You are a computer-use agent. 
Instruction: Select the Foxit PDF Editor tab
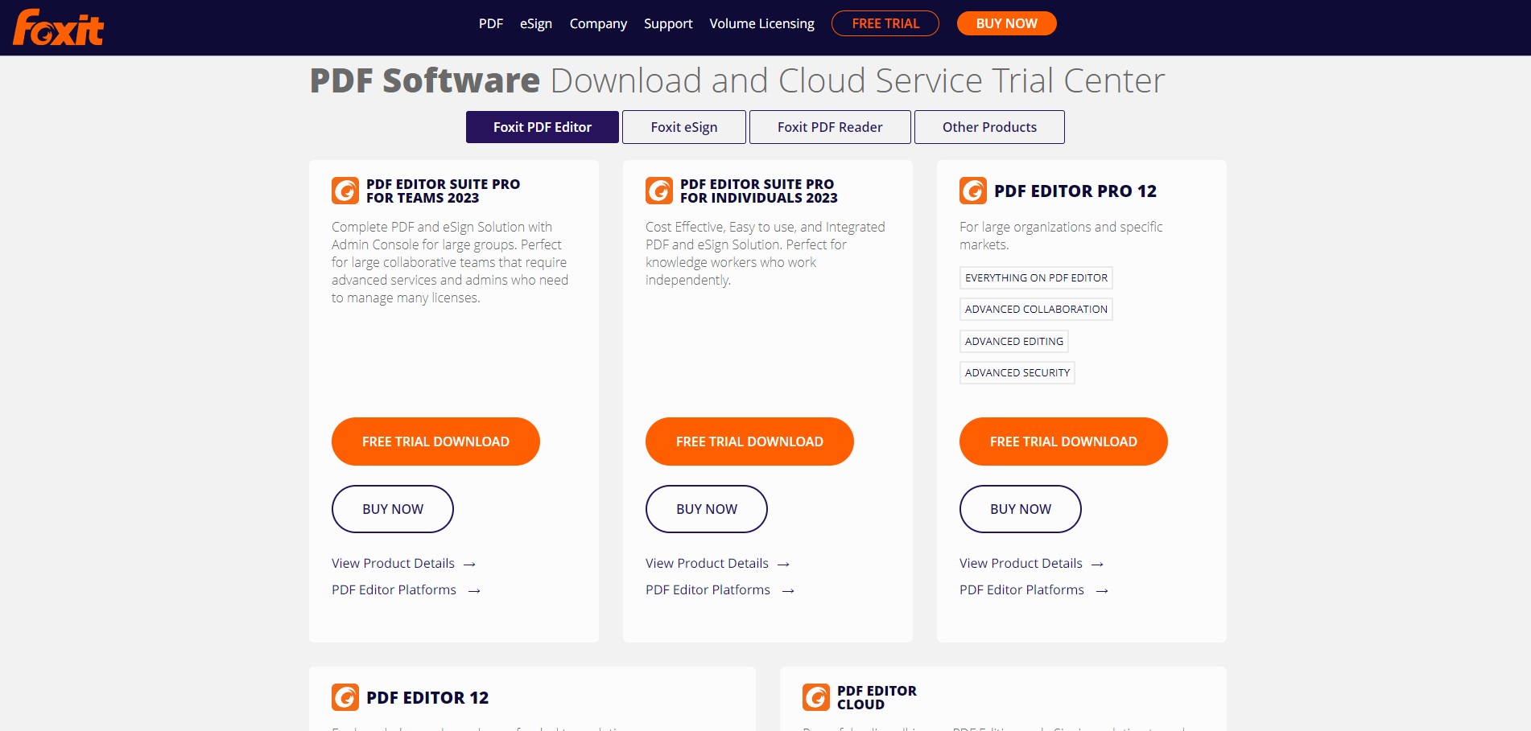(543, 127)
